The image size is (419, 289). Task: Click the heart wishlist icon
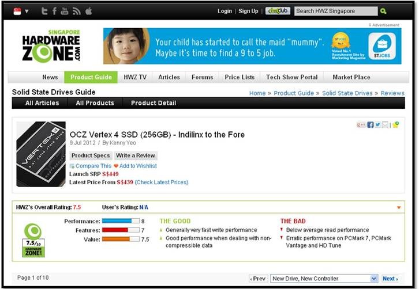click(115, 166)
